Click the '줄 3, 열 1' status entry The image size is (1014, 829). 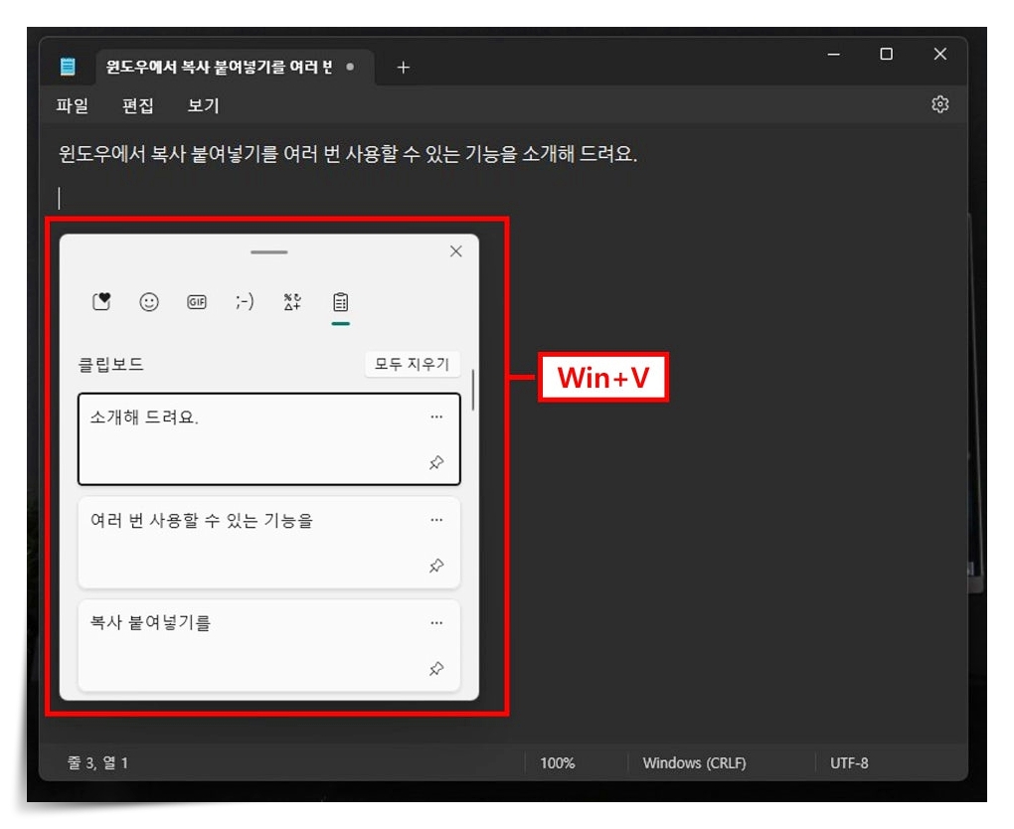[x=97, y=763]
